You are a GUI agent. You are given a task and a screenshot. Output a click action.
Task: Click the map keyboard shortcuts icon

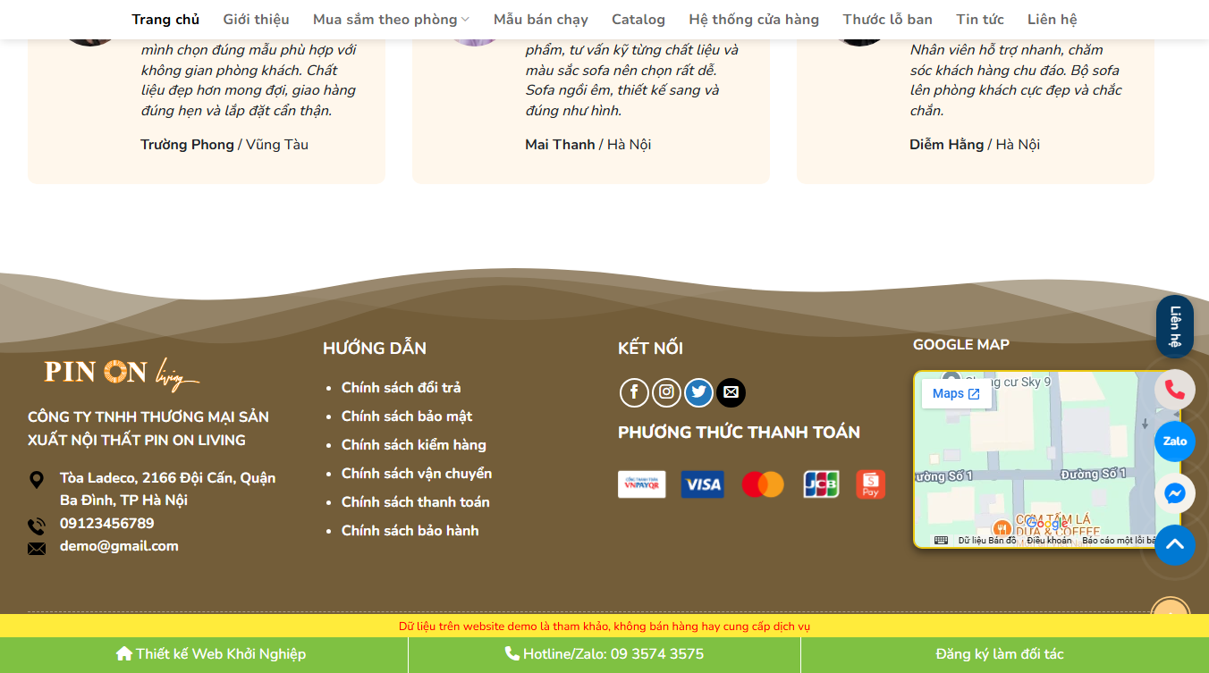click(941, 540)
